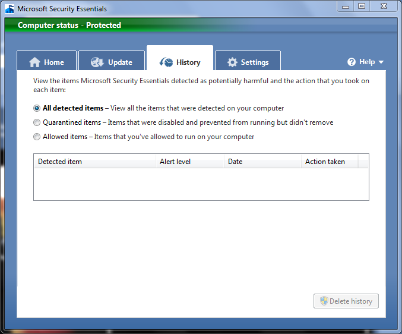402x334 pixels.
Task: Select the History tab
Action: pos(180,58)
